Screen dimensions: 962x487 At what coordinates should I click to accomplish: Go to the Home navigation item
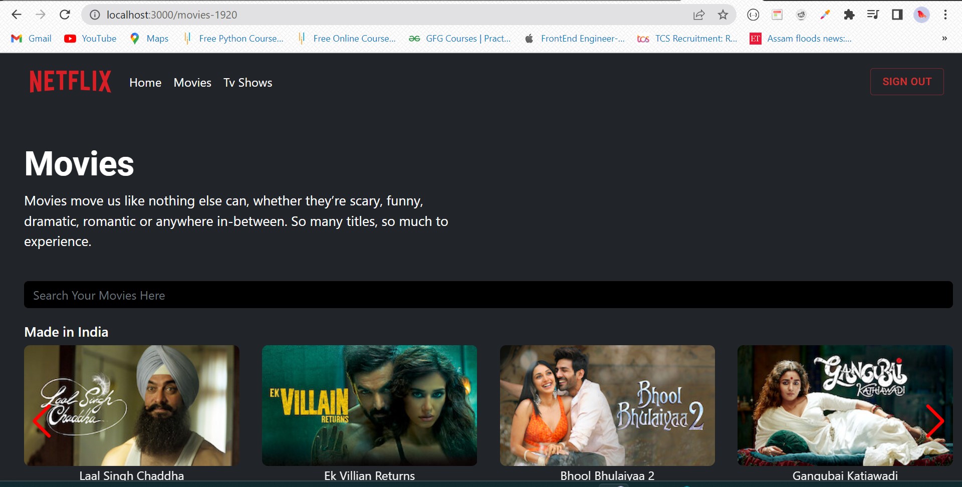pos(145,83)
